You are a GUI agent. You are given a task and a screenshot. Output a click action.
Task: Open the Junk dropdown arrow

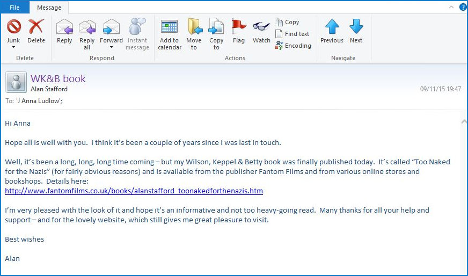(x=13, y=47)
